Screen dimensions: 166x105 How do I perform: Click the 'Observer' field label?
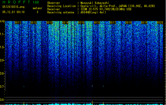coord(54,3)
